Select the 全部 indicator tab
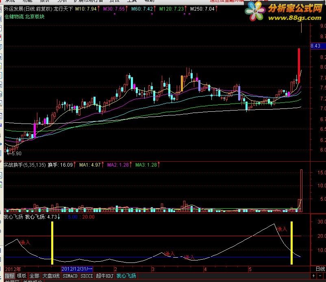The image size is (326, 282). point(34,276)
